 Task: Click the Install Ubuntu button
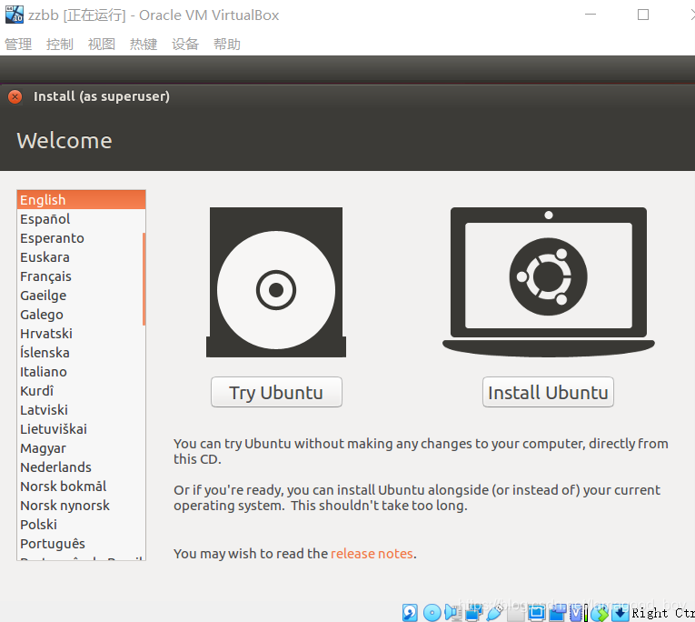pos(548,392)
